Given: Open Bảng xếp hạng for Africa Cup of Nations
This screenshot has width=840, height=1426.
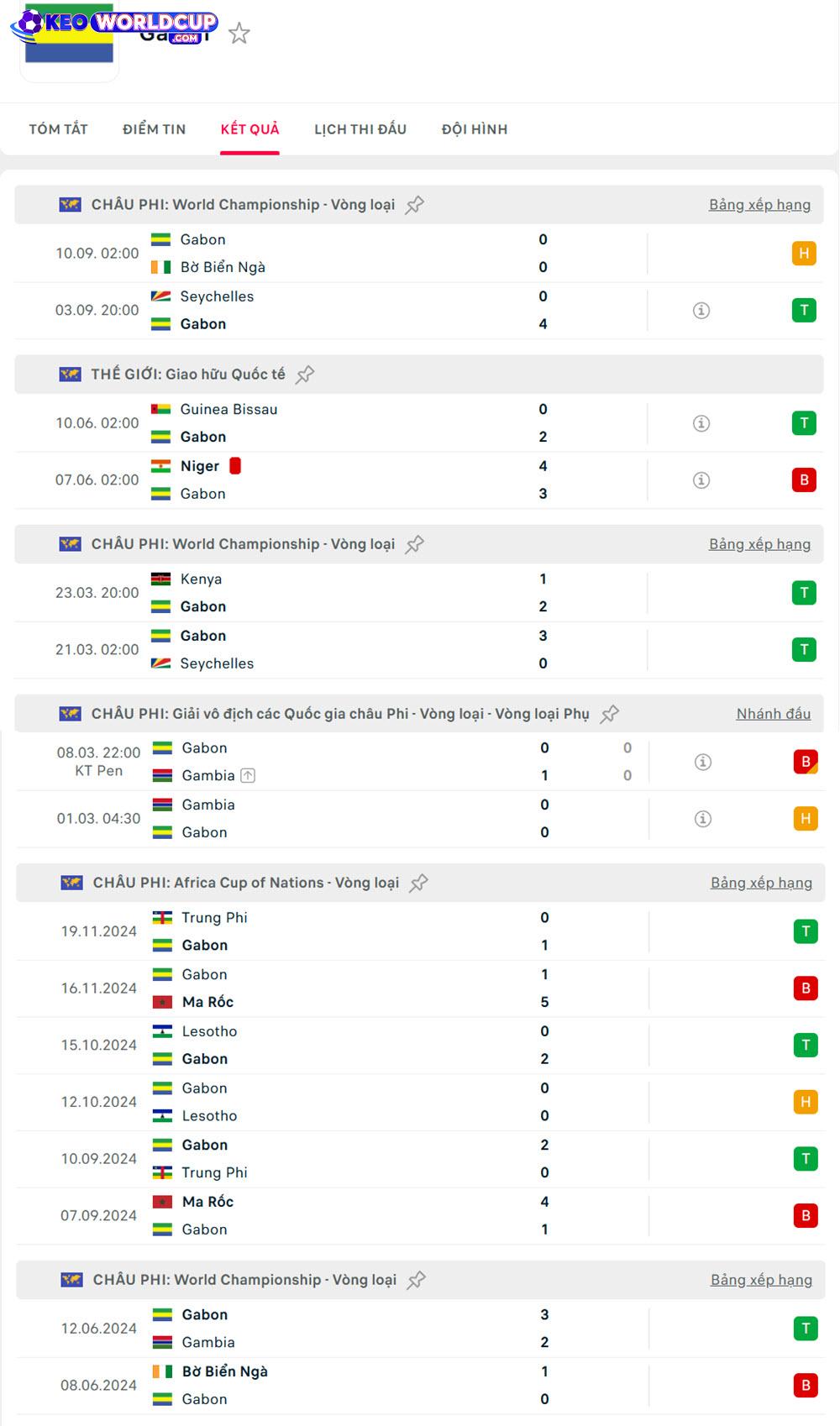Looking at the screenshot, I should click(x=761, y=883).
